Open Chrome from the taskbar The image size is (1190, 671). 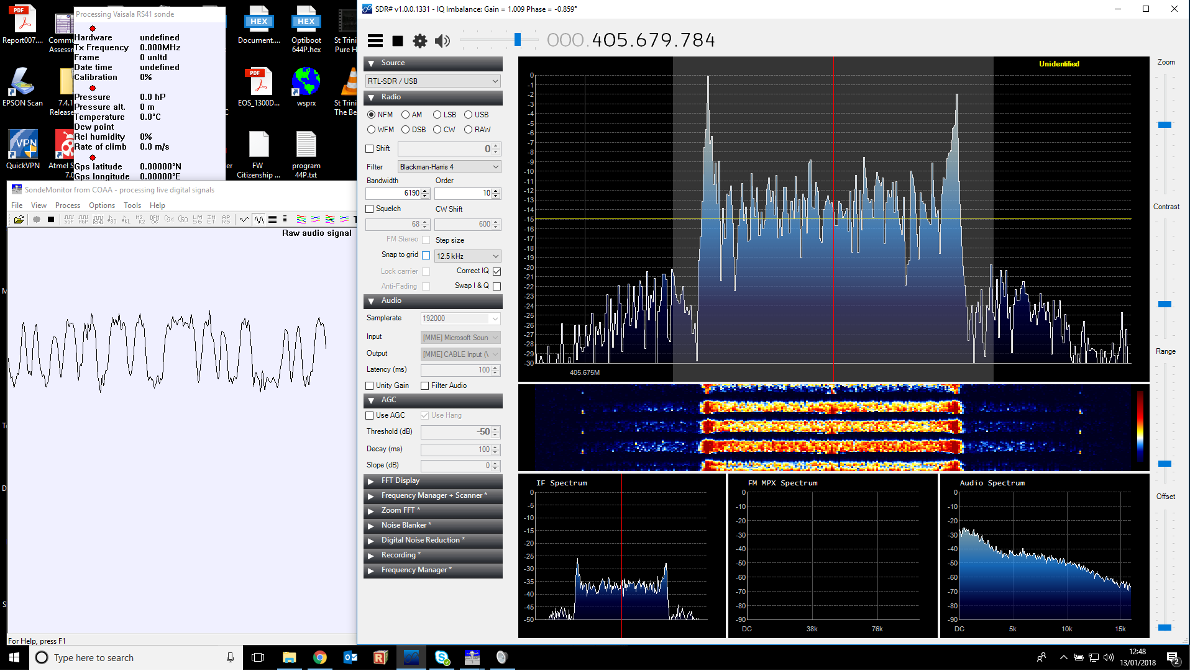[319, 658]
